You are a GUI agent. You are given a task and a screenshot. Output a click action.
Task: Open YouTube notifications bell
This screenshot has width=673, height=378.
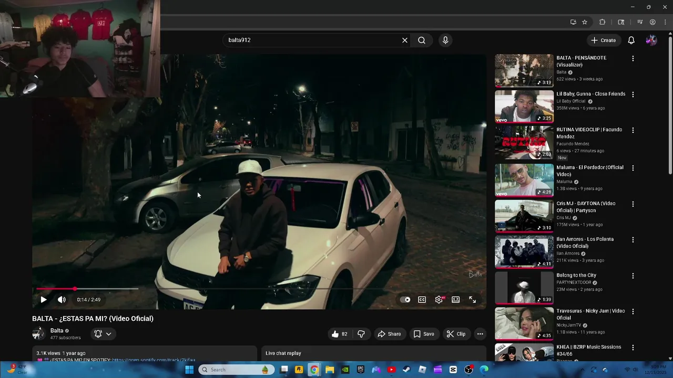point(631,40)
